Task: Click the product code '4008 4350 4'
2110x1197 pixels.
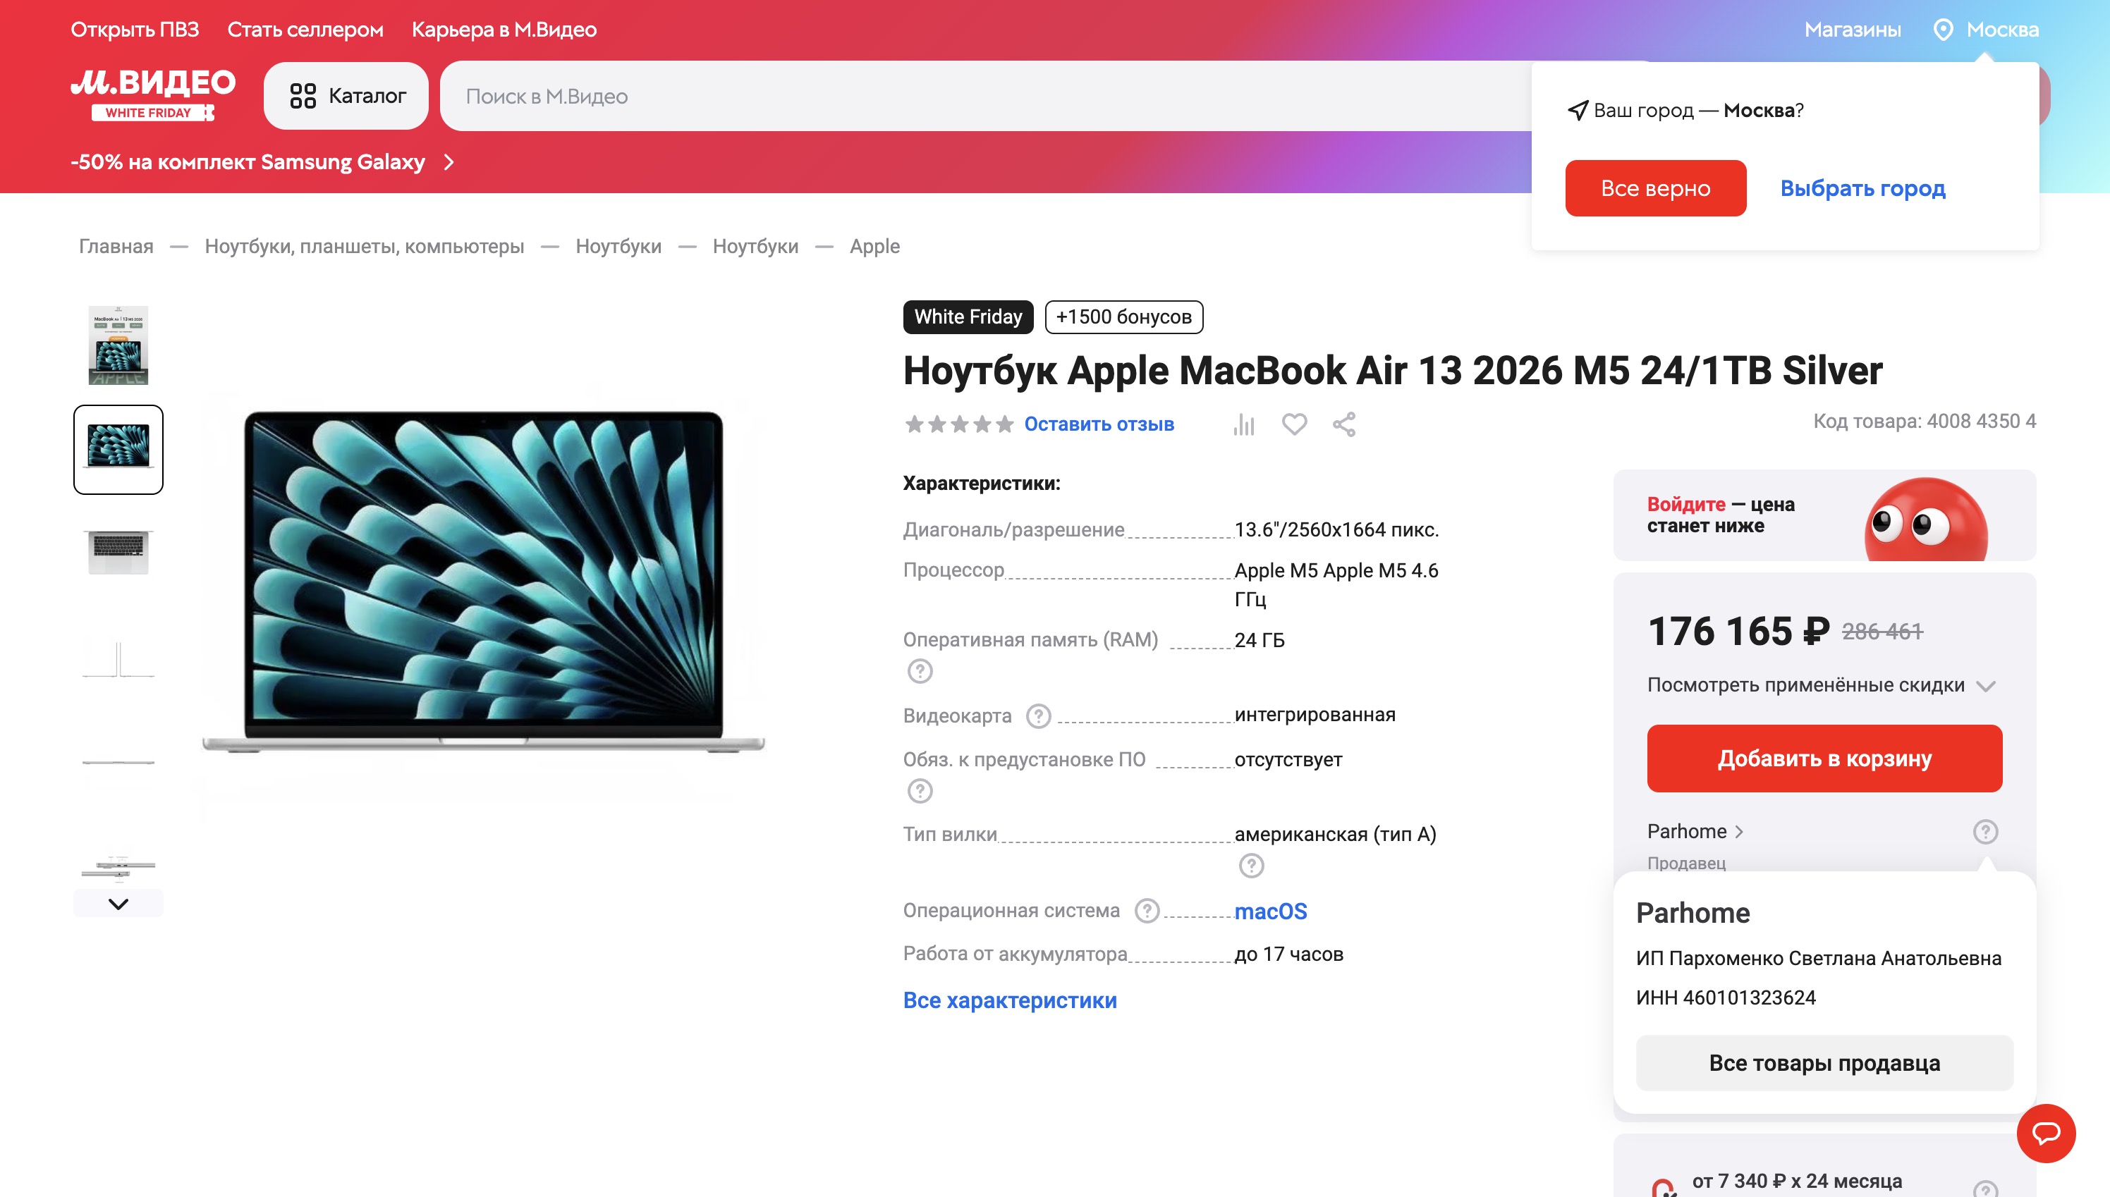Action: [x=1982, y=421]
